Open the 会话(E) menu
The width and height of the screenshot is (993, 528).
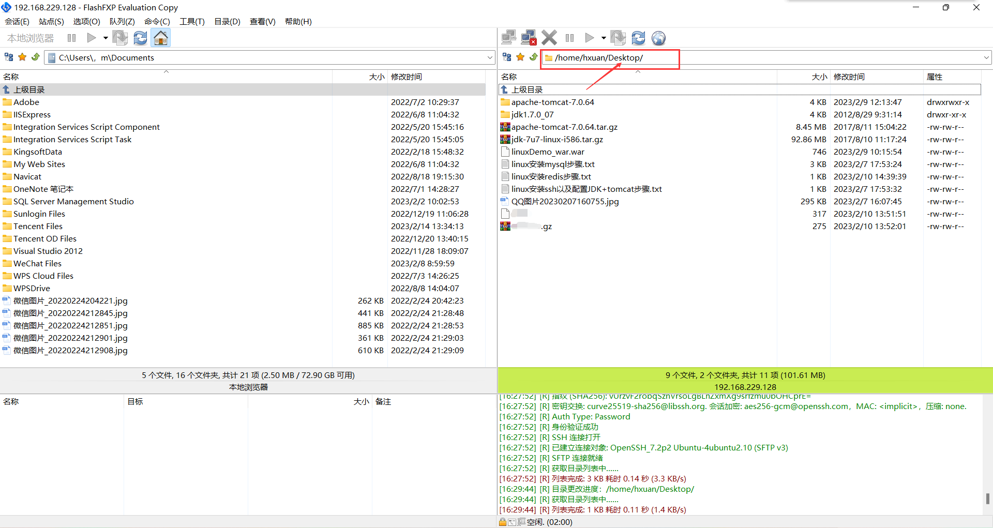click(x=17, y=21)
